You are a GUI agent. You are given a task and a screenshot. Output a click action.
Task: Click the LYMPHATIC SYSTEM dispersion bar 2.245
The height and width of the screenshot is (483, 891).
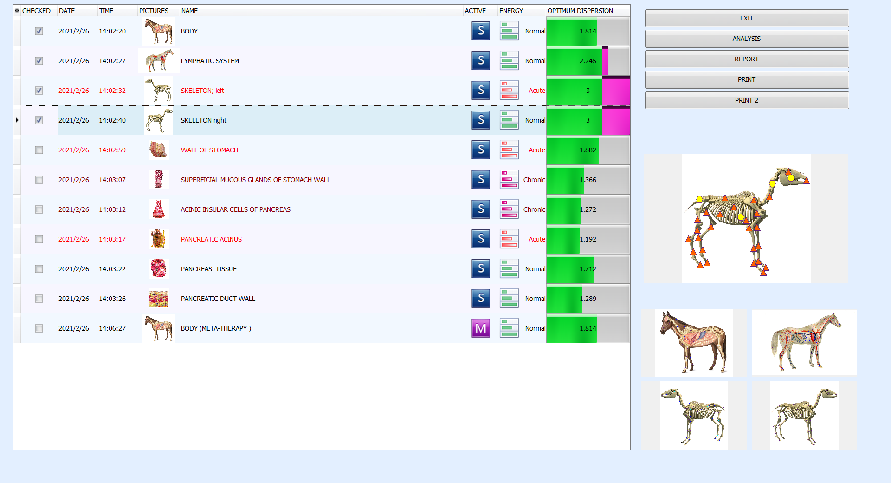coord(588,61)
